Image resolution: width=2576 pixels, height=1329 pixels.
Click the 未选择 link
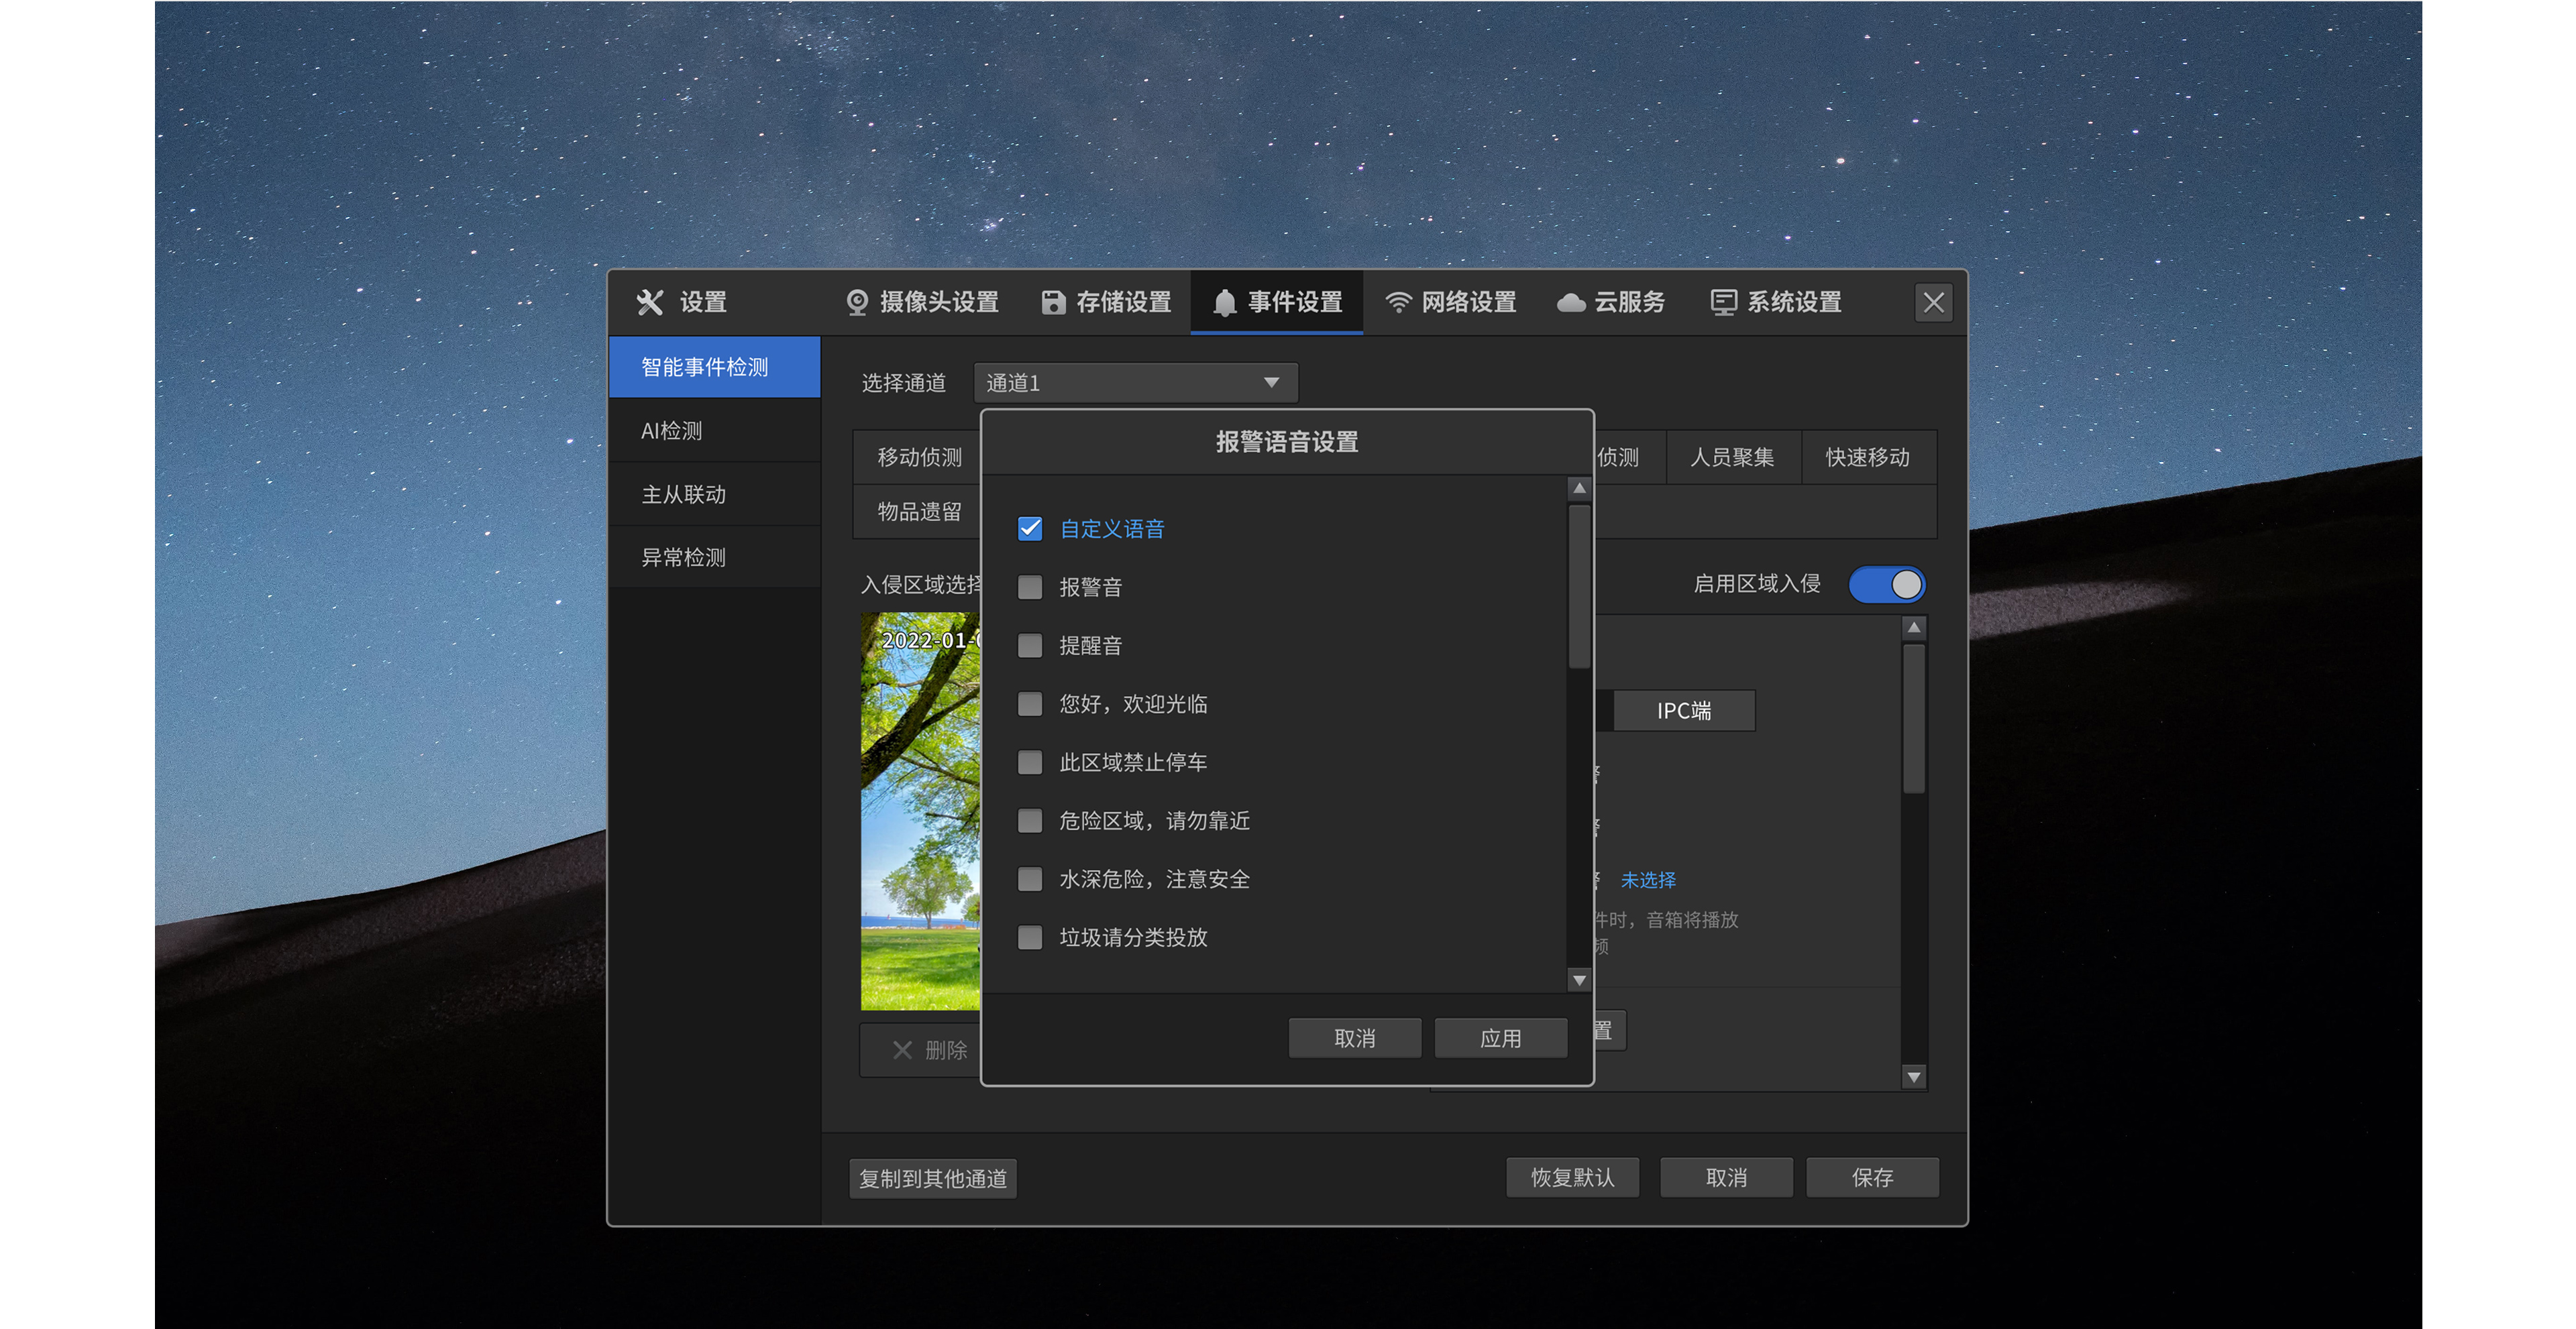coord(1648,879)
